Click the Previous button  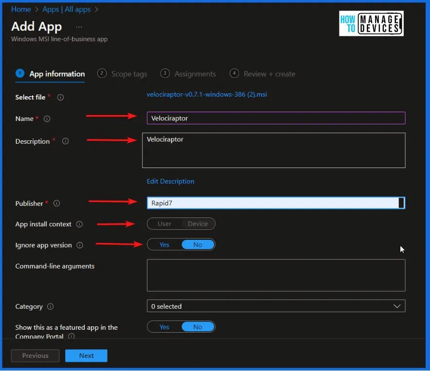pos(35,356)
